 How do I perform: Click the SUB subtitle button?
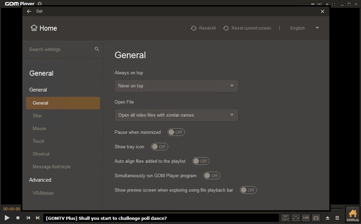pos(306,218)
